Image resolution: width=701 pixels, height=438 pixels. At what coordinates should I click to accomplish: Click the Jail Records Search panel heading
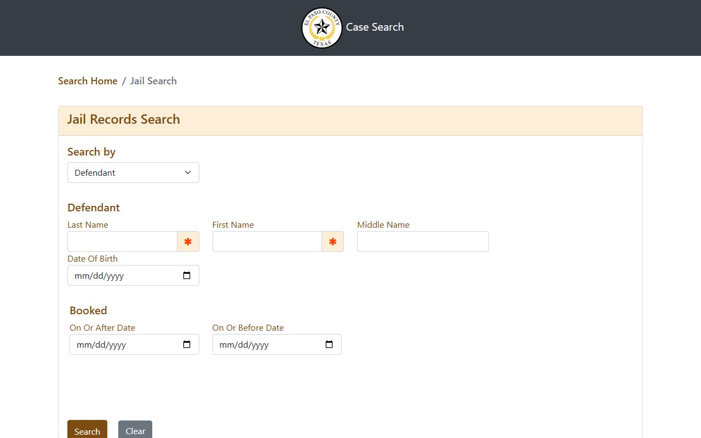(x=124, y=119)
